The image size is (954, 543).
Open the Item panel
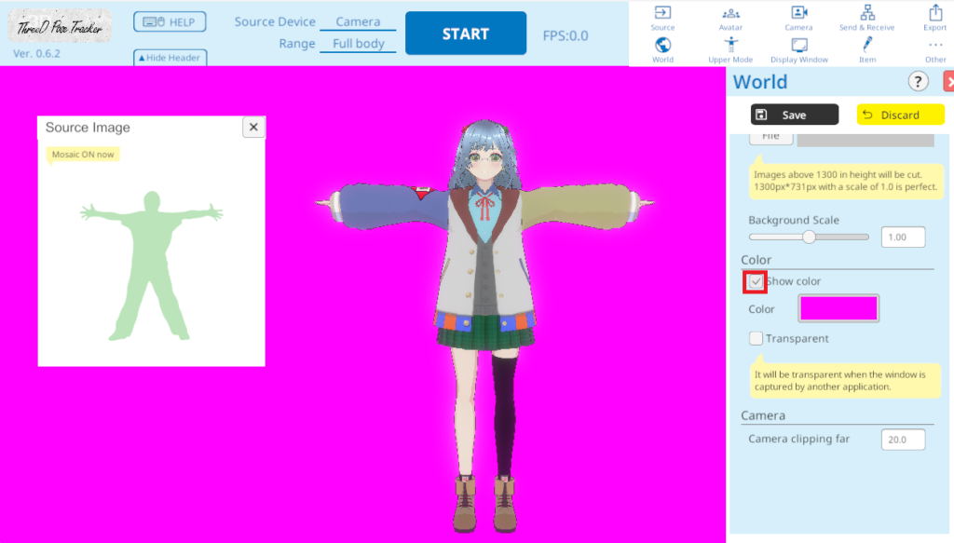coord(867,50)
